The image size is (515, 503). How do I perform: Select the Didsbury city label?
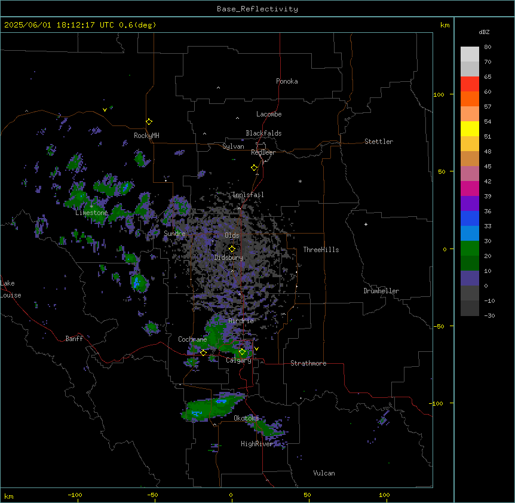click(229, 257)
